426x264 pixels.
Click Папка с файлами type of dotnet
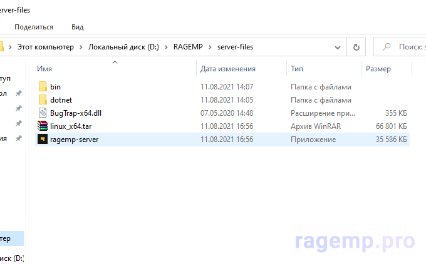point(321,100)
